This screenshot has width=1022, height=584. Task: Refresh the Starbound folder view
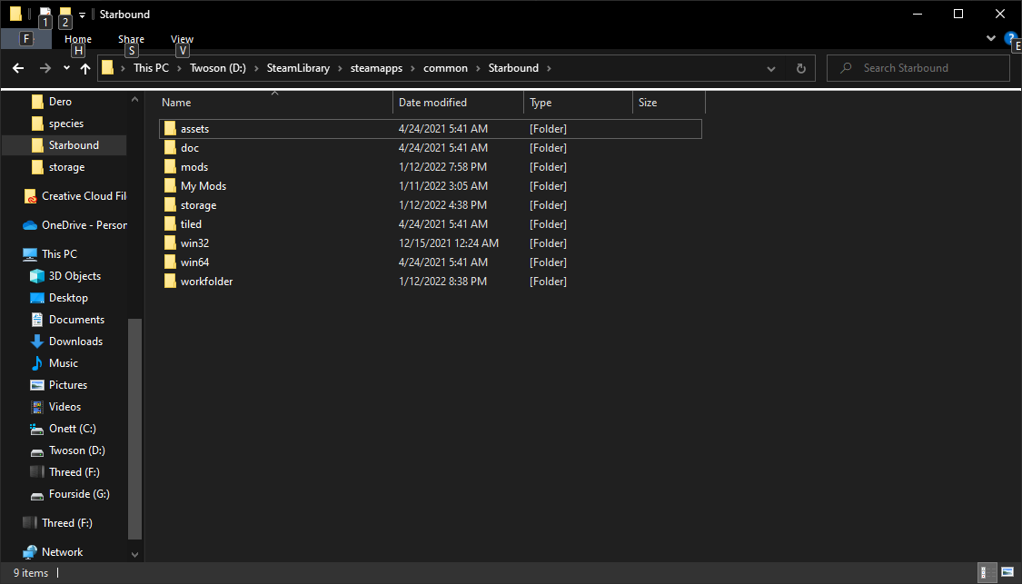pyautogui.click(x=800, y=68)
